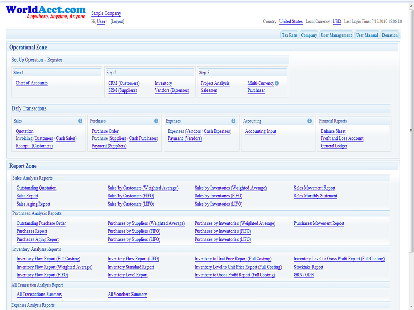This screenshot has height=310, width=414.
Task: Open the Chart of Accounts link
Action: (x=32, y=83)
